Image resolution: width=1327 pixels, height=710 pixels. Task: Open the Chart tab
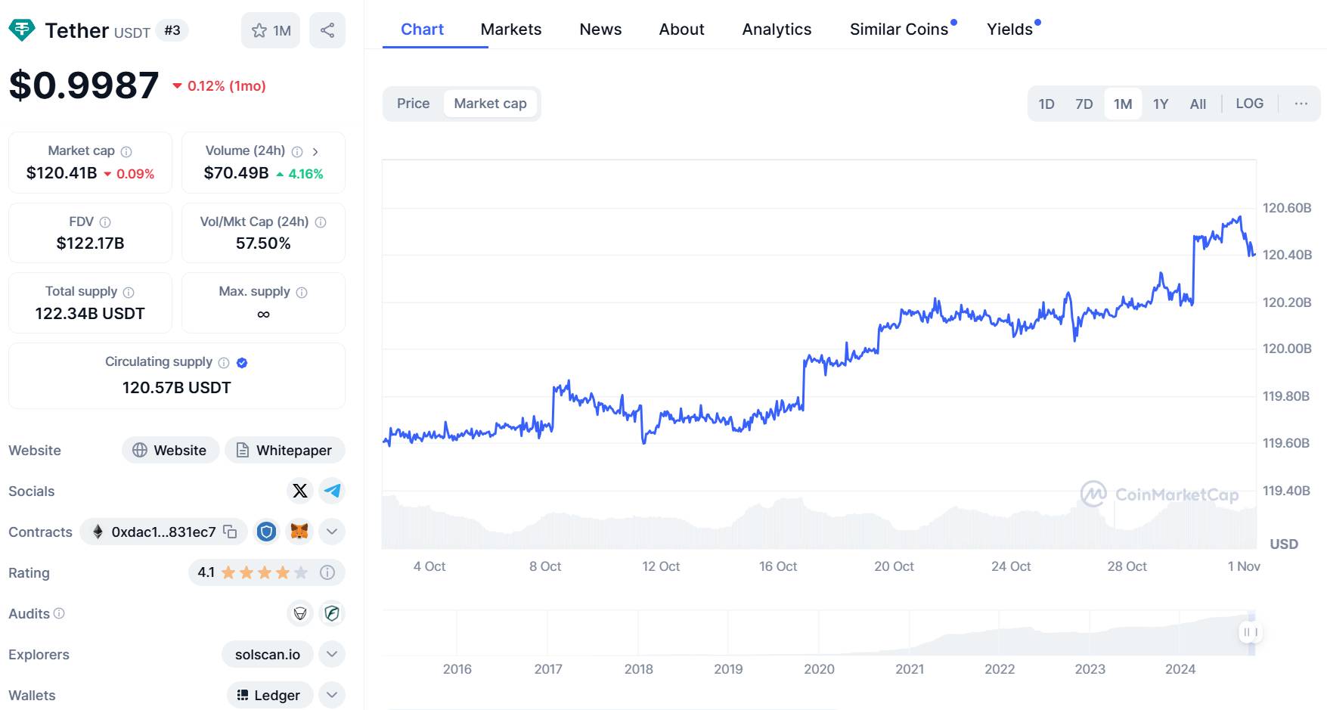[x=422, y=29]
